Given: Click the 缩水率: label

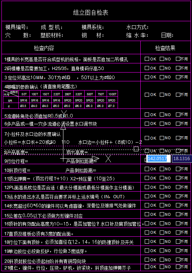Looking at the screenshot, I should coord(137,35).
